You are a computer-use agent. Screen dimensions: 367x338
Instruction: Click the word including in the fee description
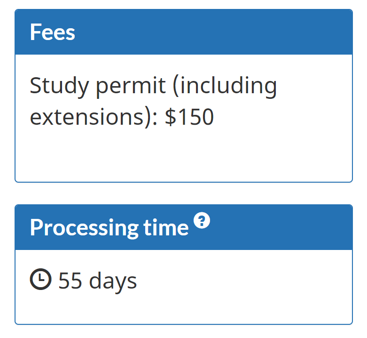click(229, 86)
